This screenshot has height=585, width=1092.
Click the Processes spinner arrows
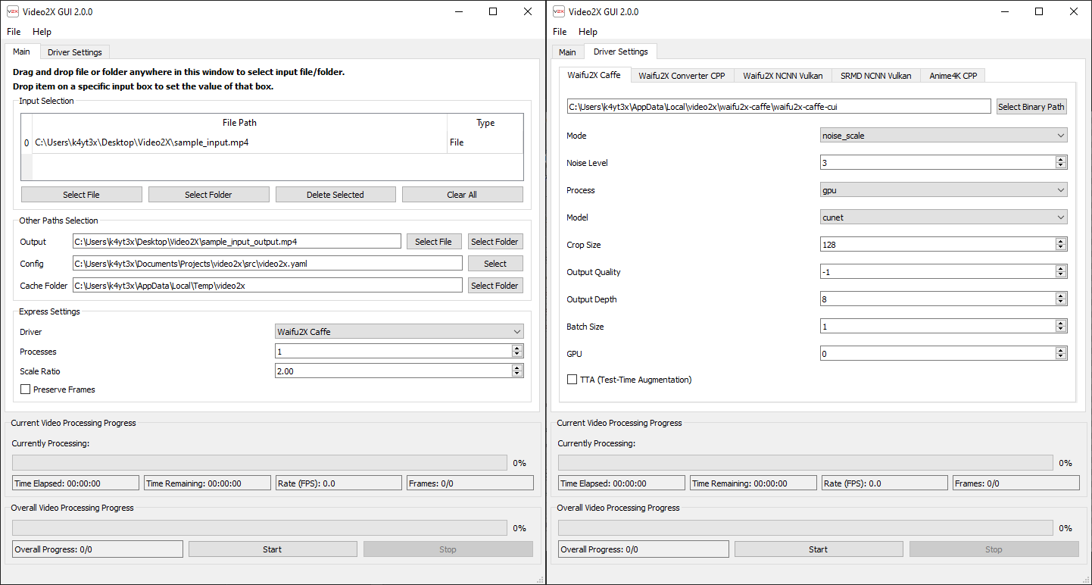pos(517,352)
